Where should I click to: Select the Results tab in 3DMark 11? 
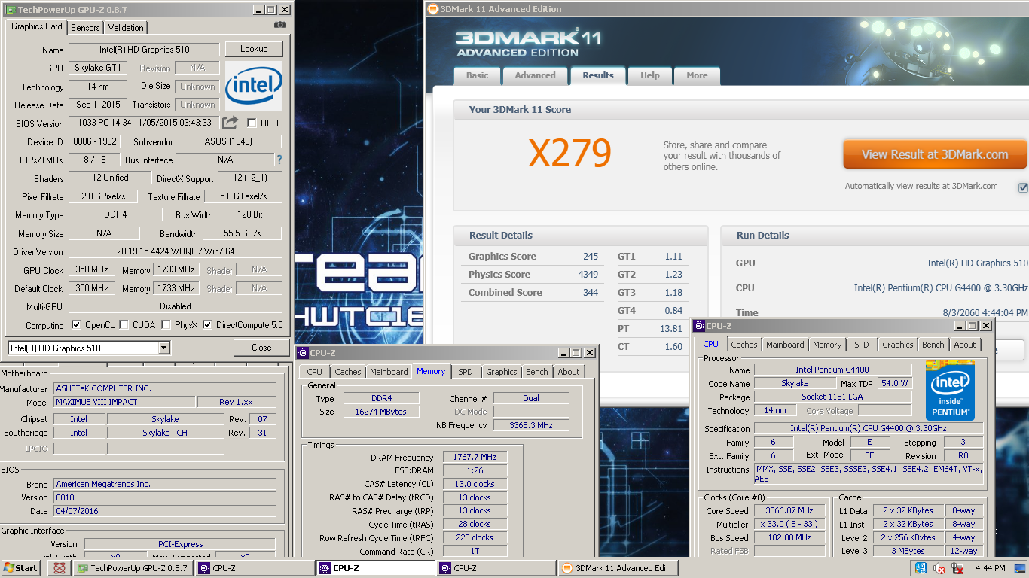point(598,75)
